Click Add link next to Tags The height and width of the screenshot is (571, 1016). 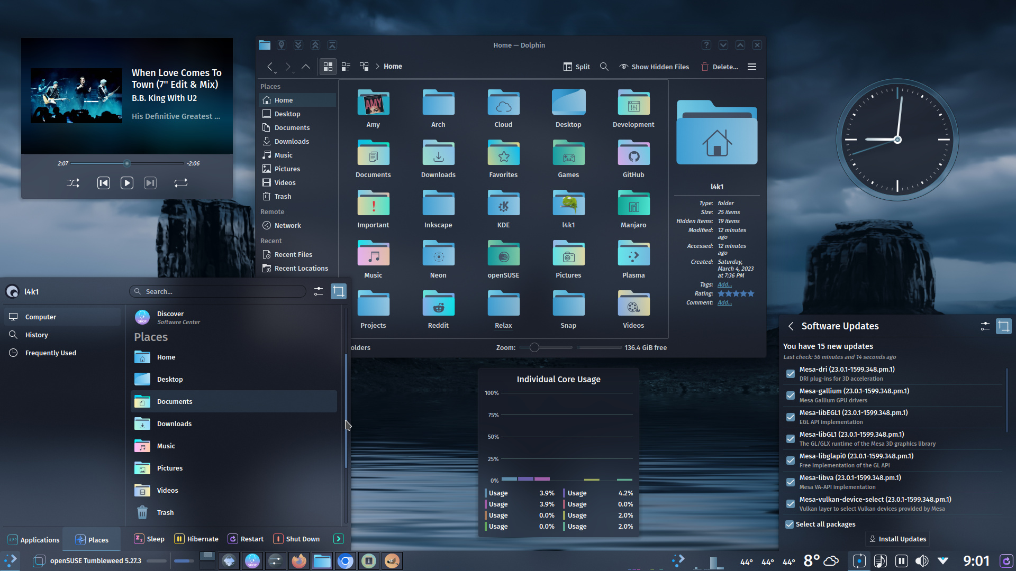pyautogui.click(x=724, y=284)
